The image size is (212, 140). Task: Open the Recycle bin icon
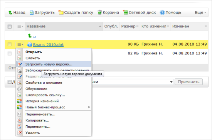pos(100,12)
